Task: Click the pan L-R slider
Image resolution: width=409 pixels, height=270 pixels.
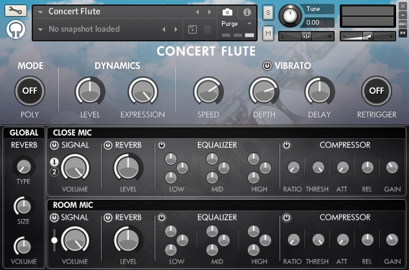Action: [306, 36]
